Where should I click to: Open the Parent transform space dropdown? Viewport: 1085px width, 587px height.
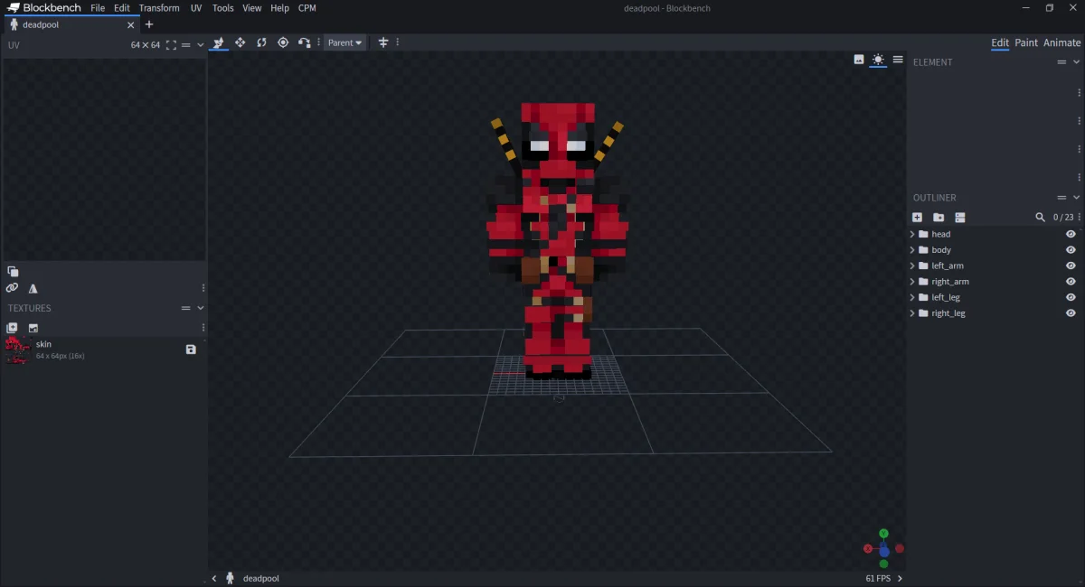click(x=344, y=42)
